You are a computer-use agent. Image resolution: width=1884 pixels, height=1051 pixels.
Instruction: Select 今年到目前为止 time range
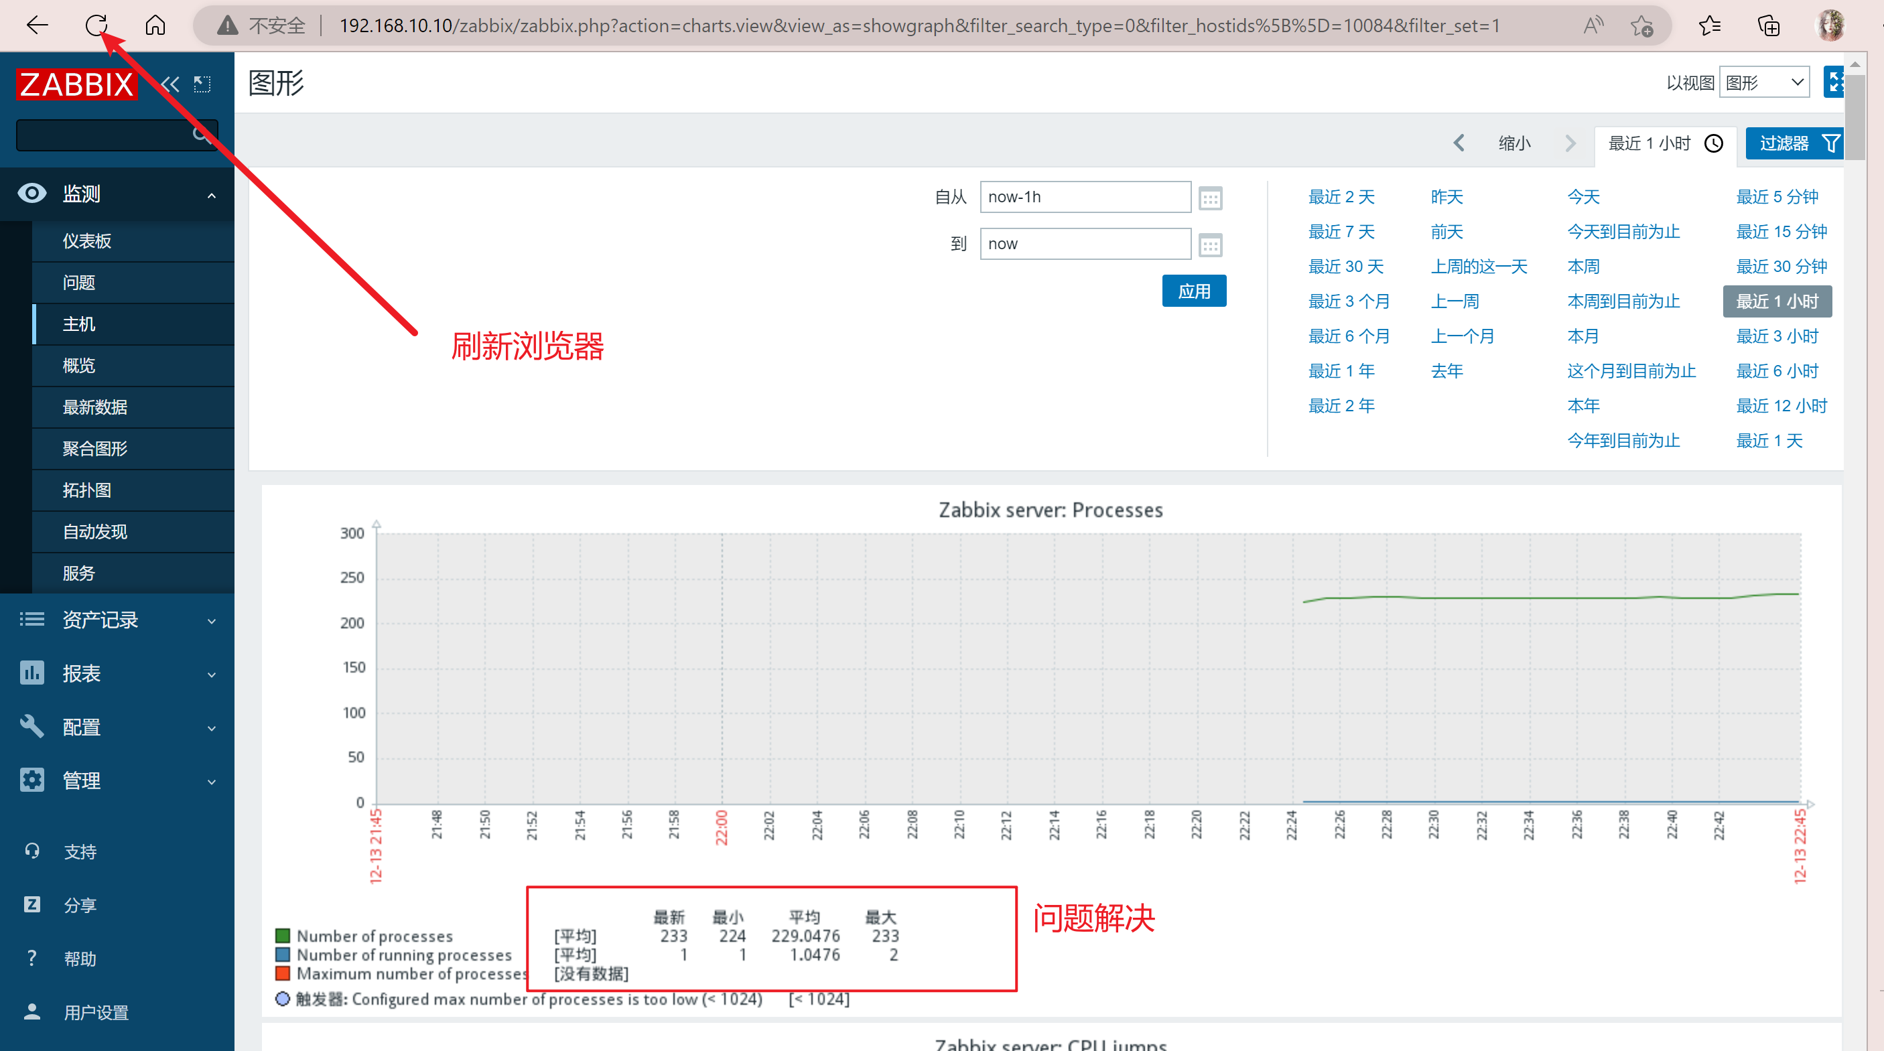click(x=1623, y=441)
